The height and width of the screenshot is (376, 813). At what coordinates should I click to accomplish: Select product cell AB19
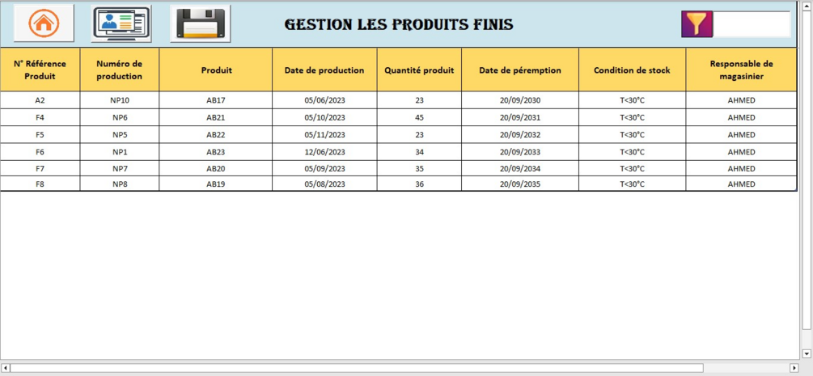click(216, 184)
